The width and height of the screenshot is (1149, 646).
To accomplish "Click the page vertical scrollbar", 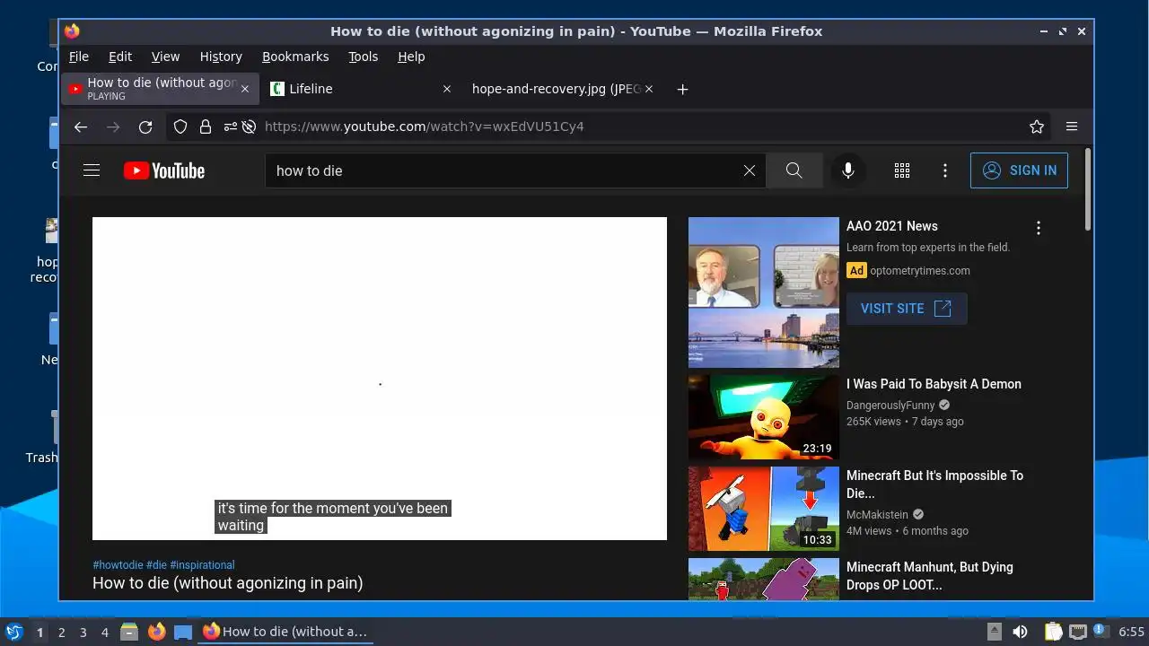I will coord(1088,188).
